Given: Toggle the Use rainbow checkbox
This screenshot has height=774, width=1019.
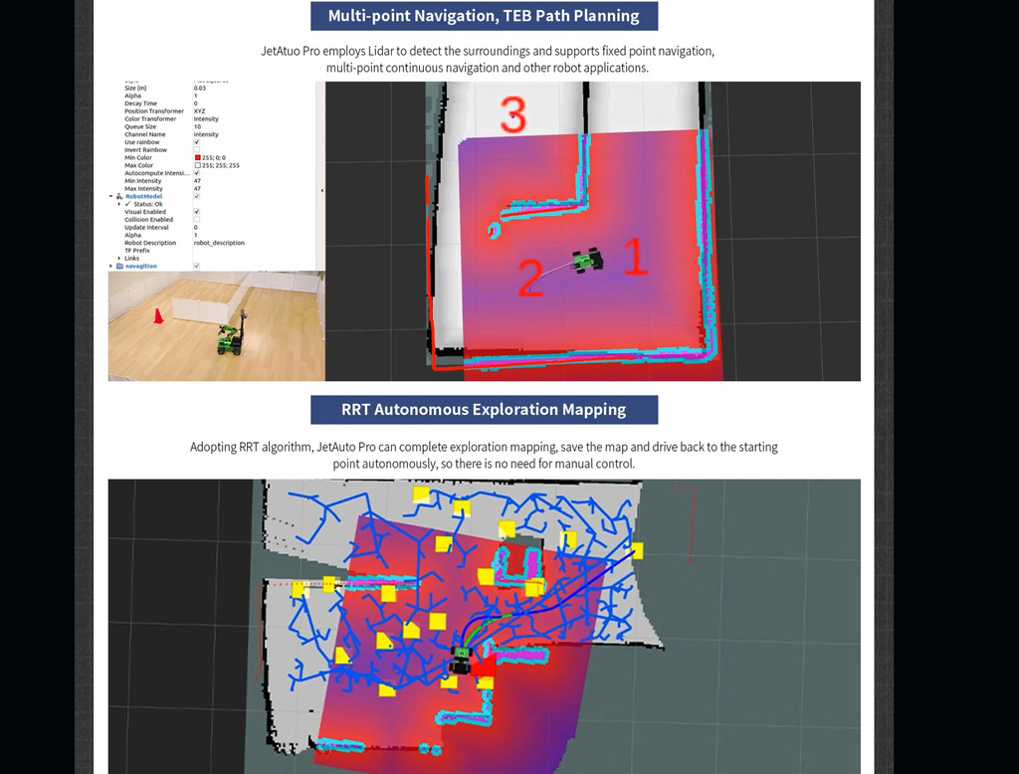Looking at the screenshot, I should (x=197, y=142).
